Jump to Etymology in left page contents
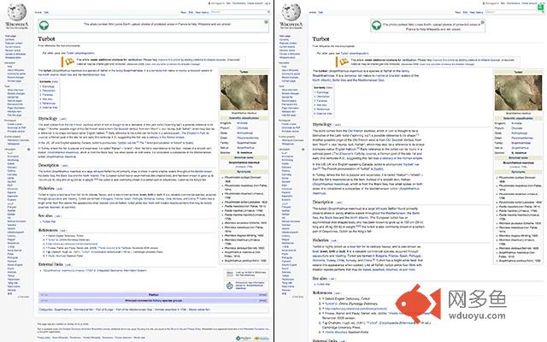 click(48, 86)
